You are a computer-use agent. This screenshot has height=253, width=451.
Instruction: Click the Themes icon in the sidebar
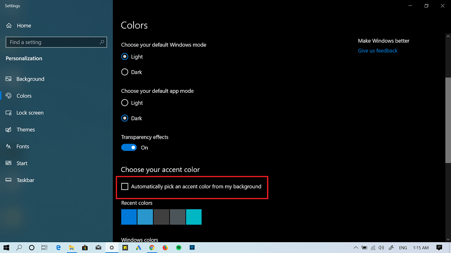click(x=9, y=130)
